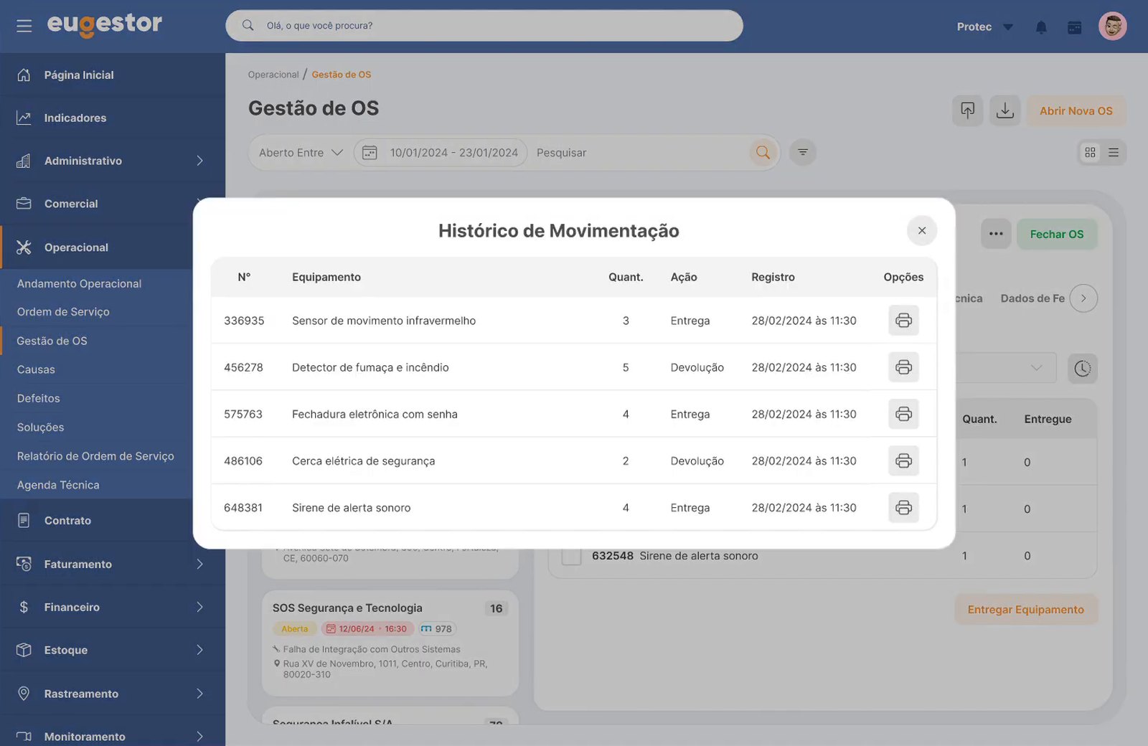Open the history clock icon
The height and width of the screenshot is (746, 1148).
coord(1083,368)
